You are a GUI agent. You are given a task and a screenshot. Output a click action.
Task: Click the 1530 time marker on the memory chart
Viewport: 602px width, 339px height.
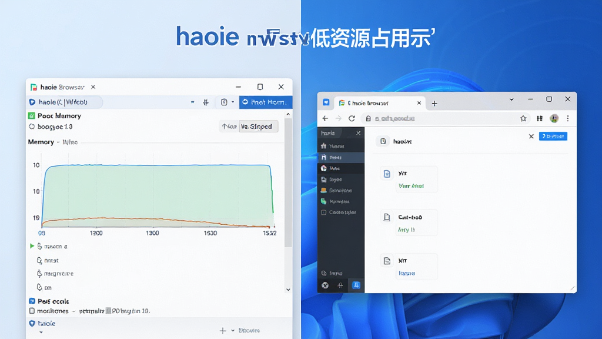click(210, 233)
